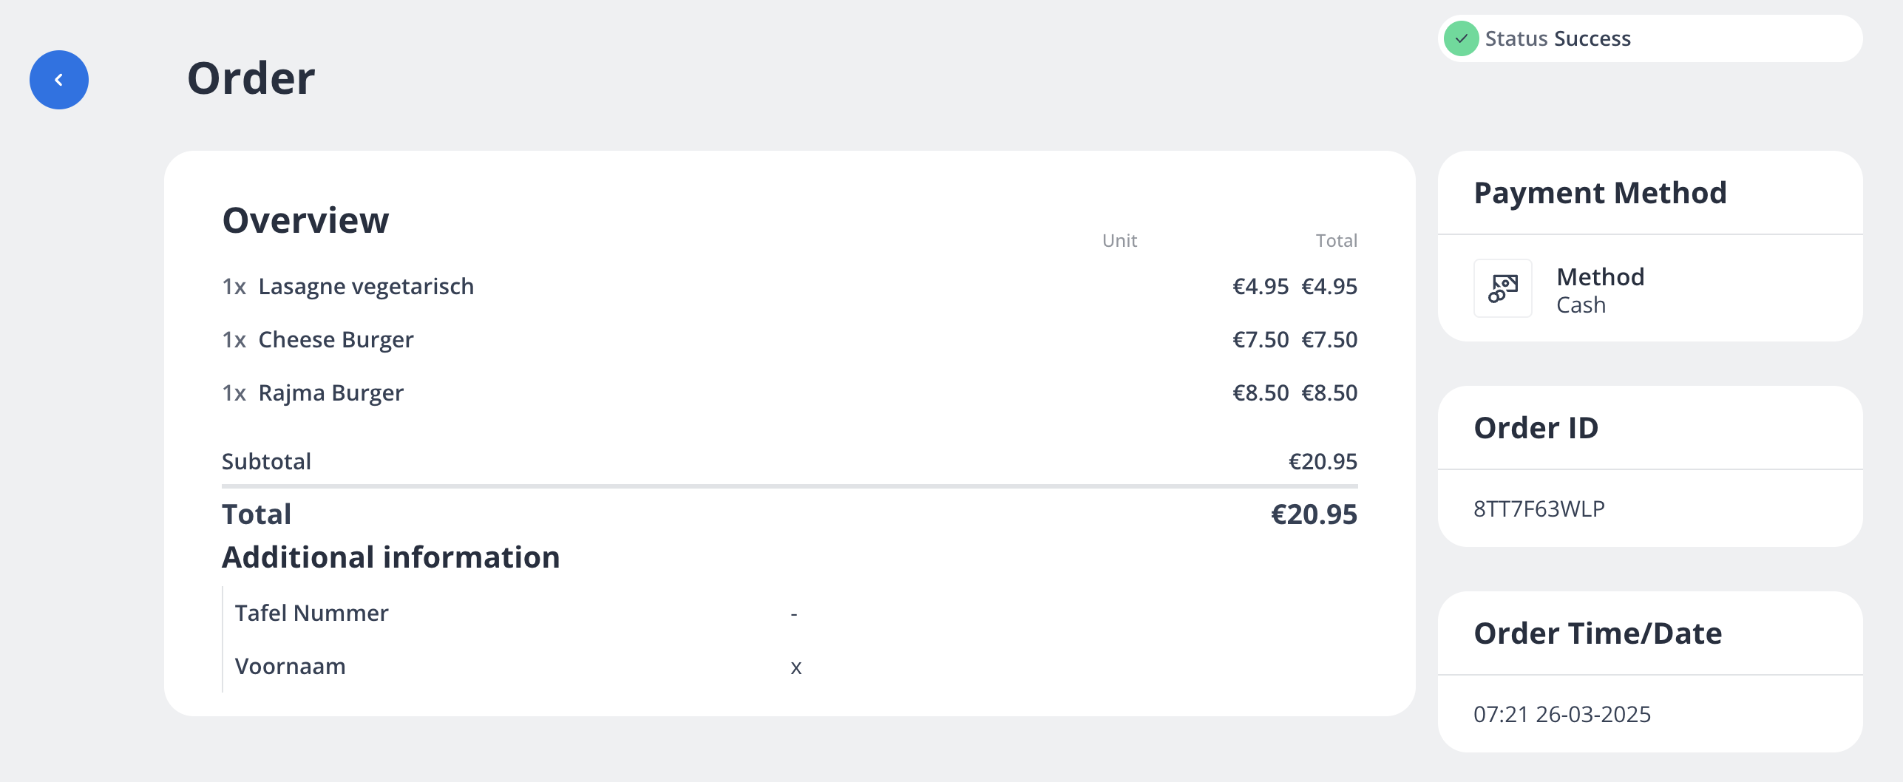Click the blue back arrow button

point(59,80)
